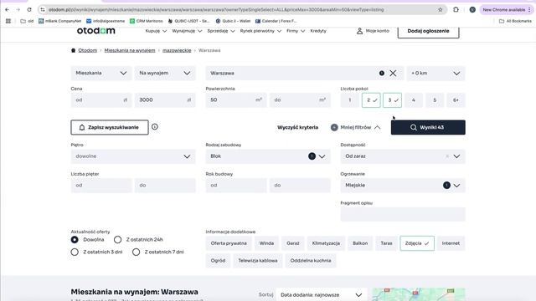Open Moje konto user account
This screenshot has width=536, height=301.
click(373, 31)
